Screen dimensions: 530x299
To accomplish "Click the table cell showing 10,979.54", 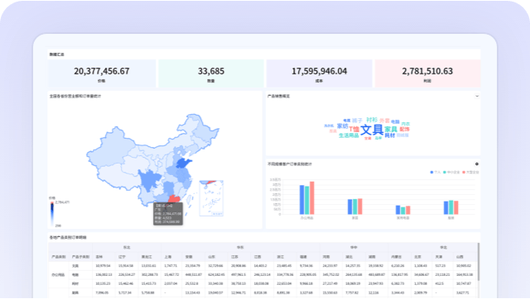I will pyautogui.click(x=103, y=266).
